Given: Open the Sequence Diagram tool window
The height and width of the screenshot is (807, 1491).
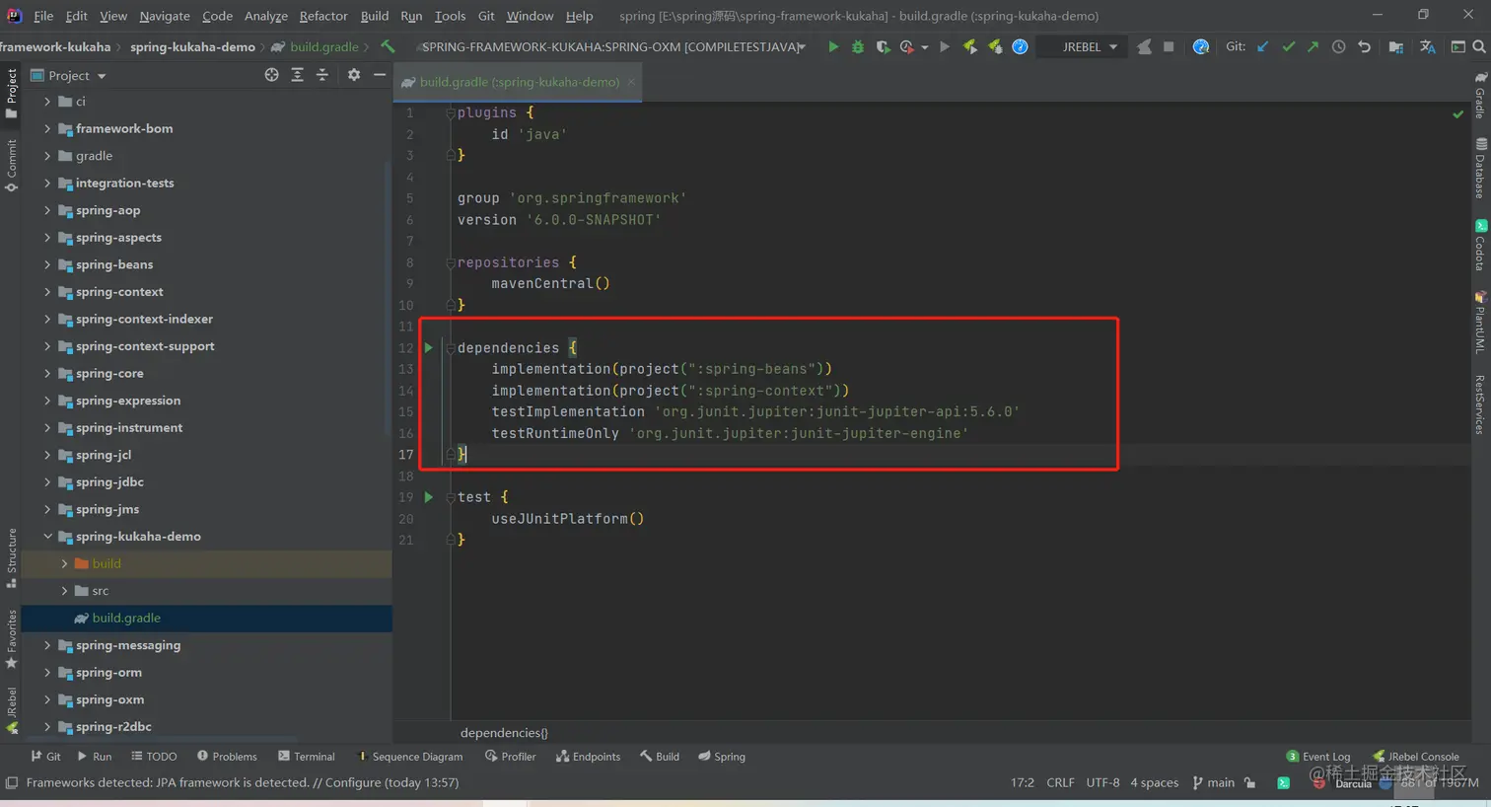Looking at the screenshot, I should [x=410, y=757].
